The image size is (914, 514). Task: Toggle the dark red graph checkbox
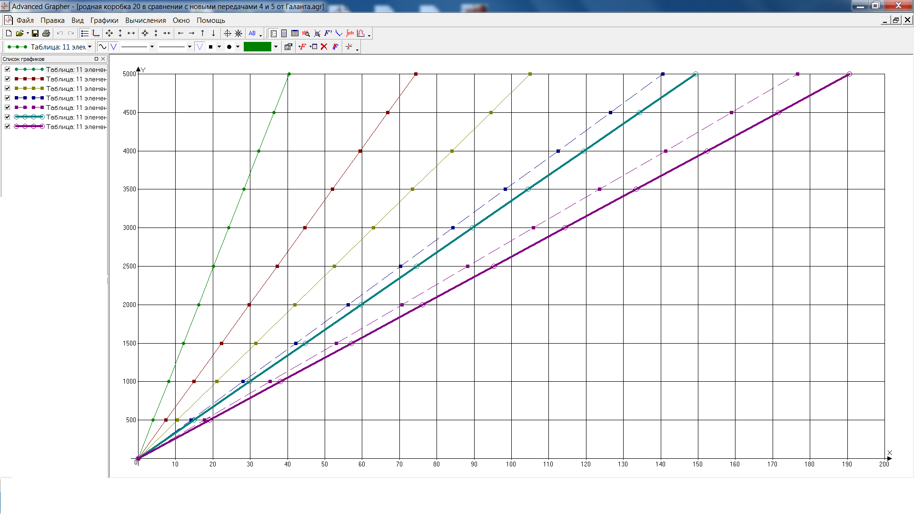click(8, 79)
